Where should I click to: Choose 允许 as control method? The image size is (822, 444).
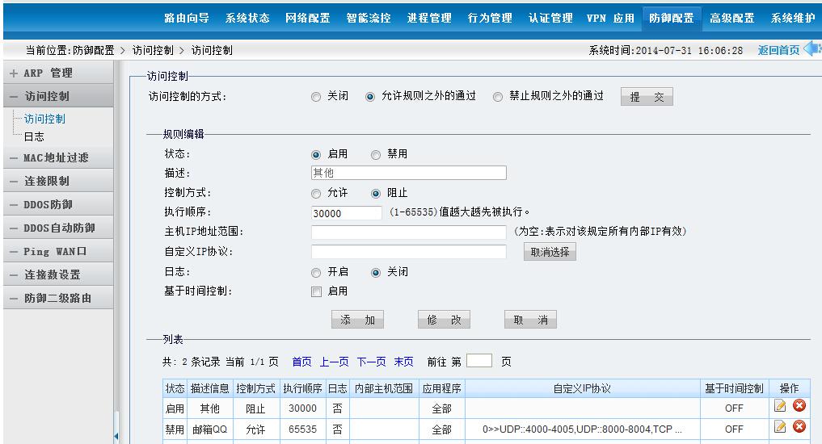click(x=316, y=194)
